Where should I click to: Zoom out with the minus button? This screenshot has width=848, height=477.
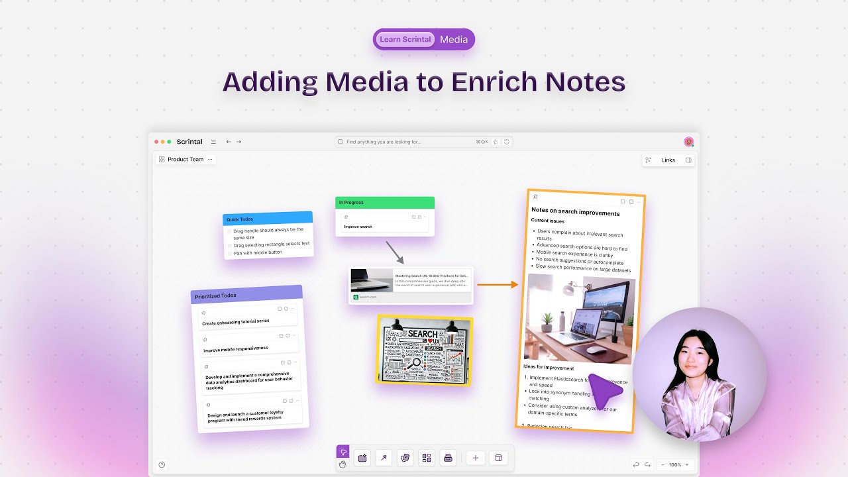point(663,465)
